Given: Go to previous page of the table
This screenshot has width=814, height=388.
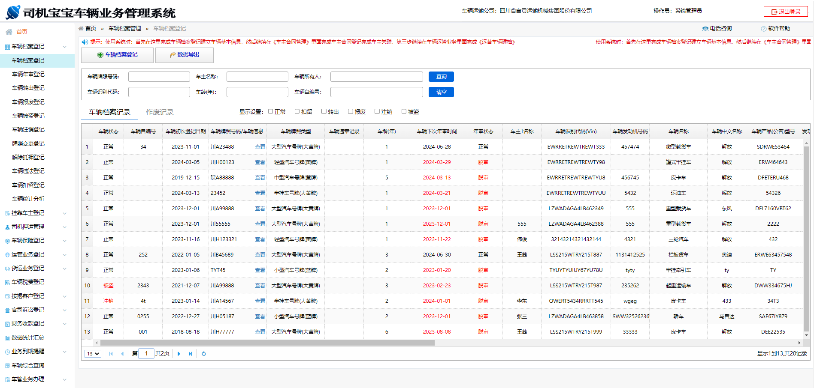Looking at the screenshot, I should [x=123, y=354].
